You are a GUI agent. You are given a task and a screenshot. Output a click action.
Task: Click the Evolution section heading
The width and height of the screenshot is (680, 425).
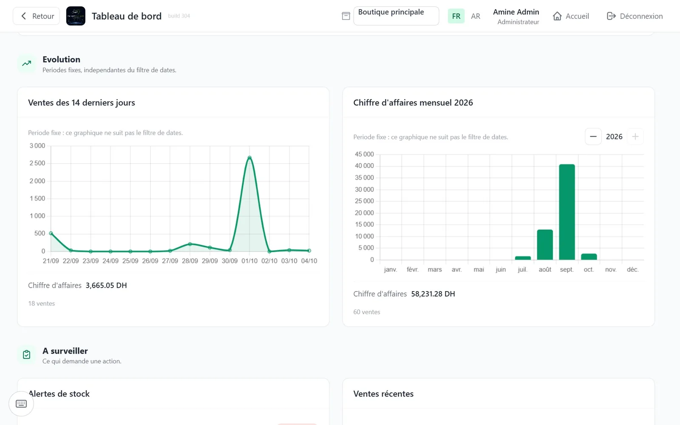[x=61, y=59]
